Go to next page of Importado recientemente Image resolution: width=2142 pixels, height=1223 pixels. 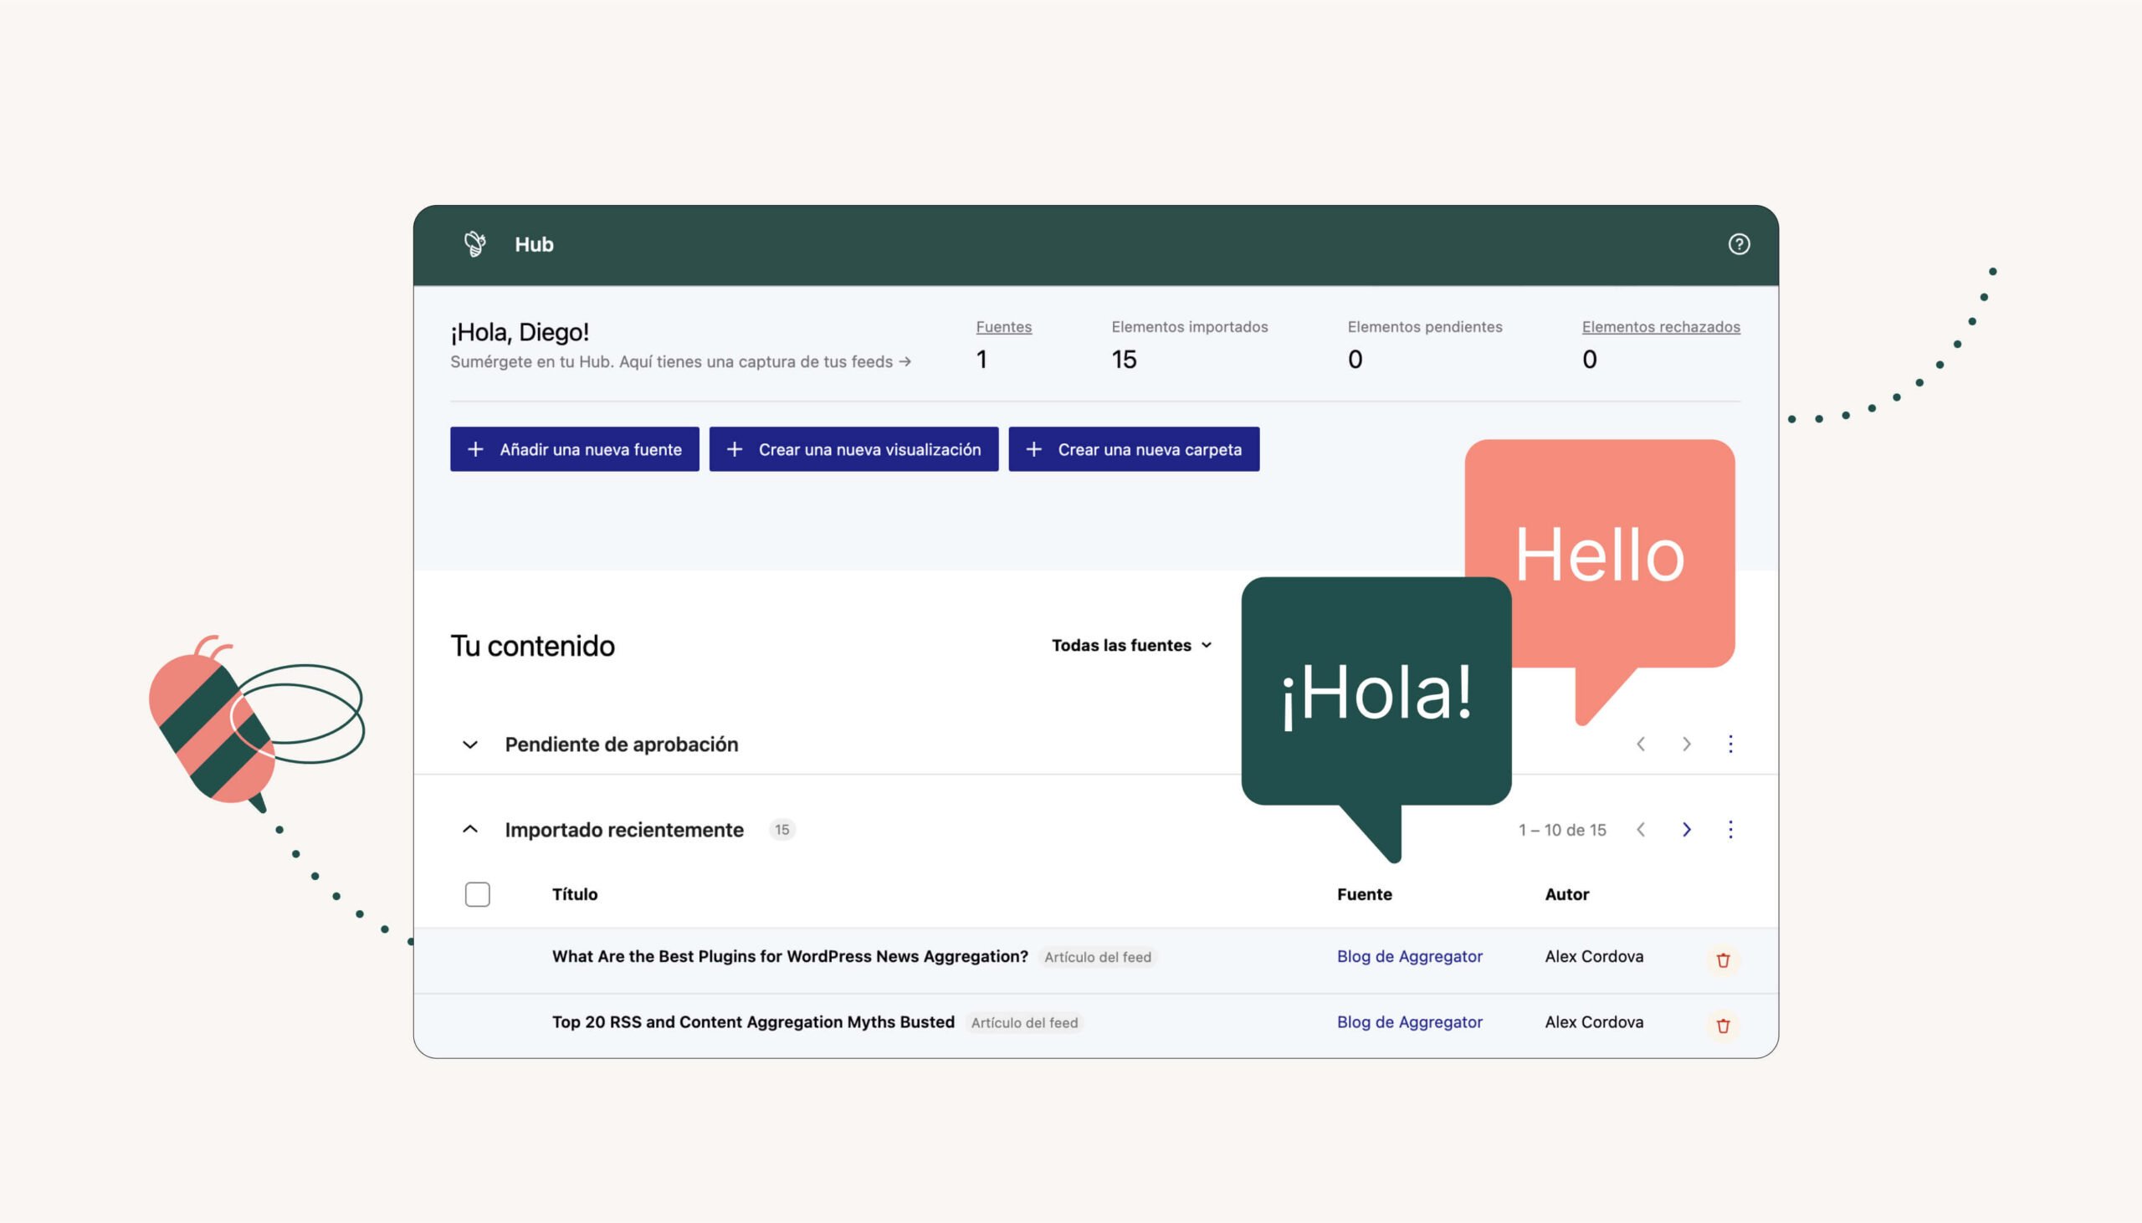(x=1686, y=830)
